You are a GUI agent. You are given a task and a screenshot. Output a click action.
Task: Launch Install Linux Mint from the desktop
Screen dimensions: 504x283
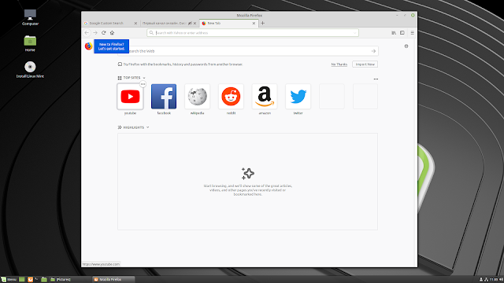tap(30, 70)
